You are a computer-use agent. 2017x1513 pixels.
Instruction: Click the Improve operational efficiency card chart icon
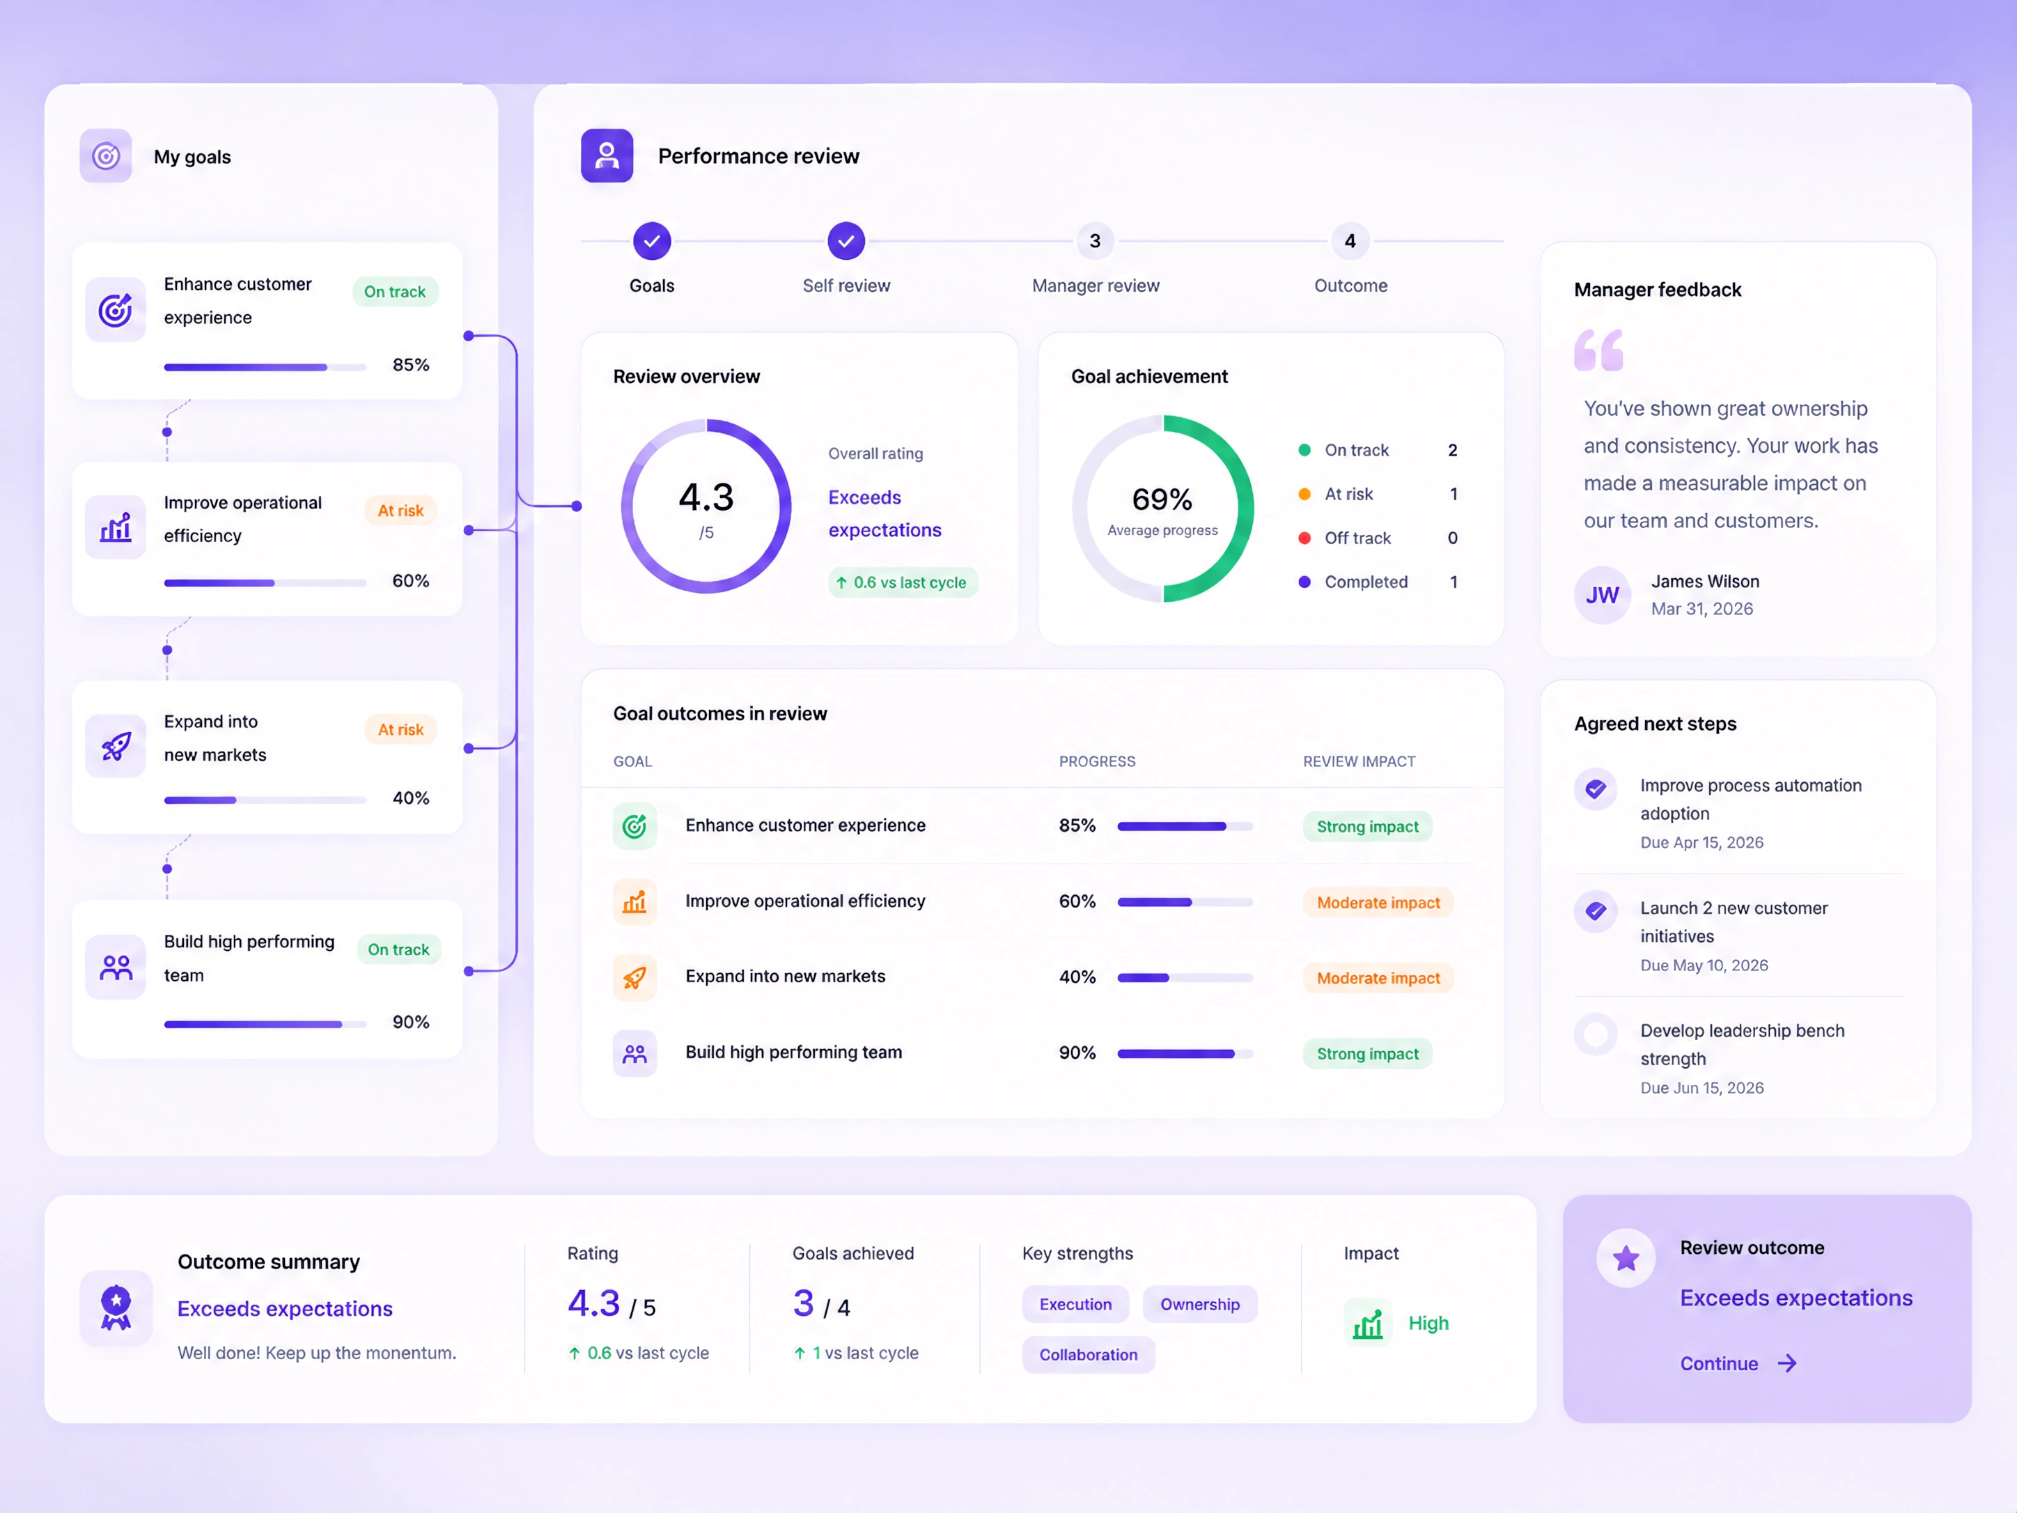pos(116,527)
